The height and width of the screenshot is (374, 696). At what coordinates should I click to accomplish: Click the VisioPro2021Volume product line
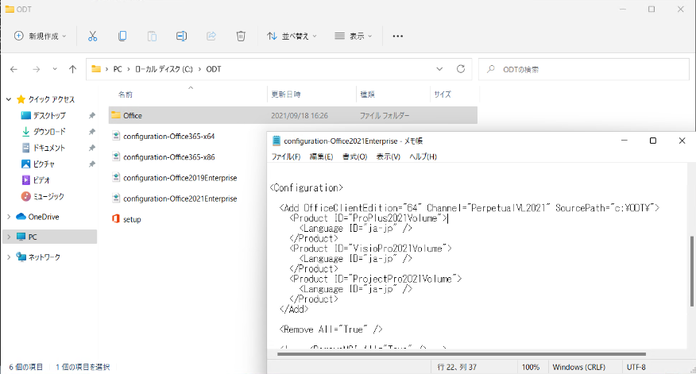pos(370,249)
